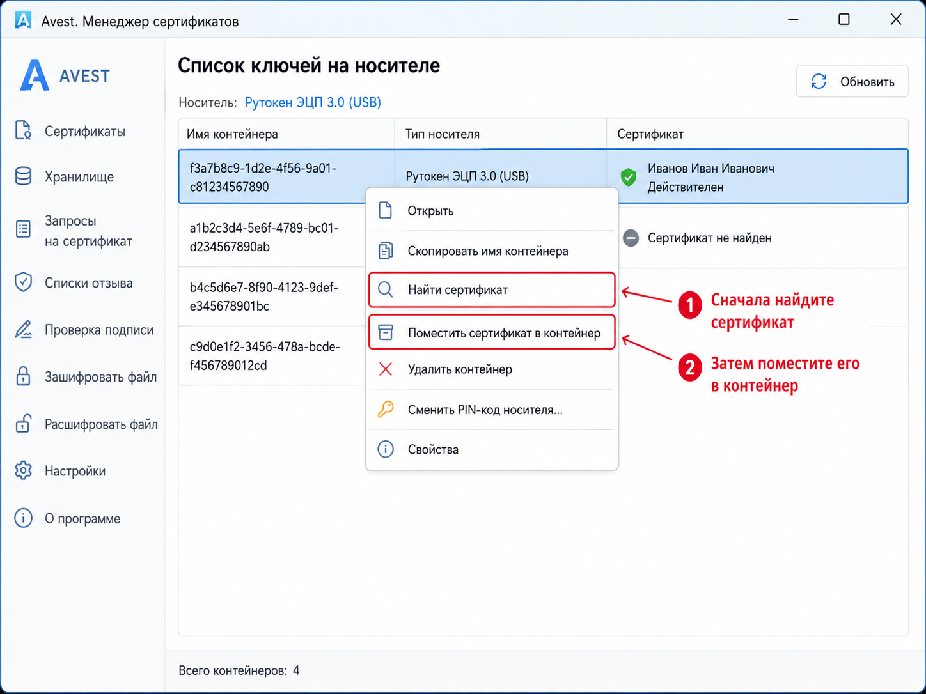
Task: Click the Расшифровать файл unlocked padlock icon
Action: (23, 423)
